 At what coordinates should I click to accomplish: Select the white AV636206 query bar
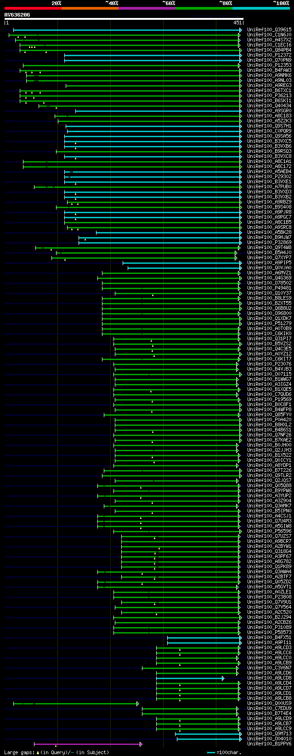[124, 19]
